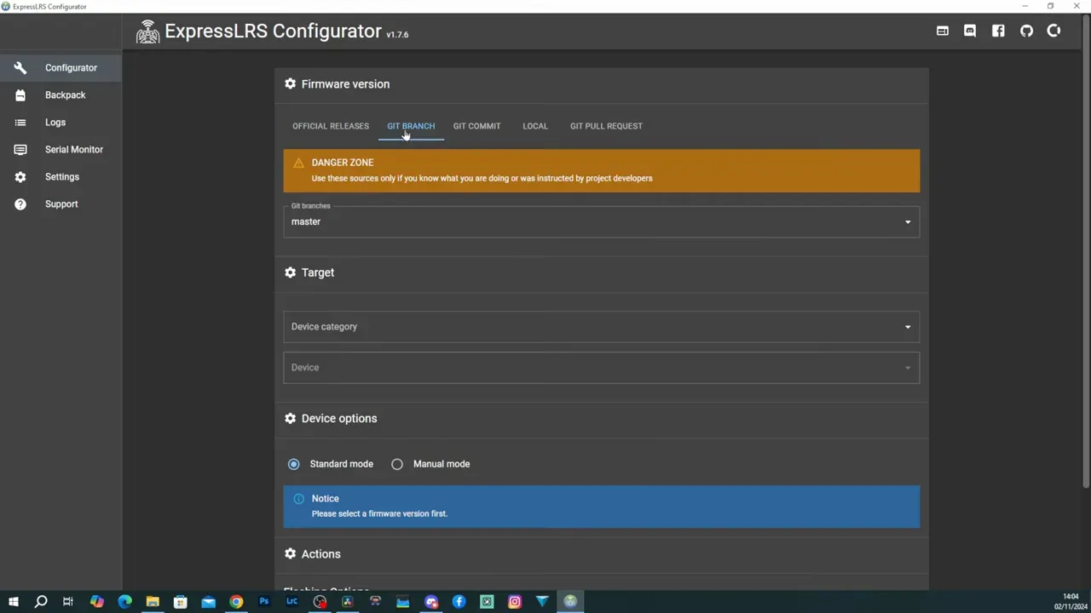
Task: Open Logs in the sidebar
Action: click(61, 122)
